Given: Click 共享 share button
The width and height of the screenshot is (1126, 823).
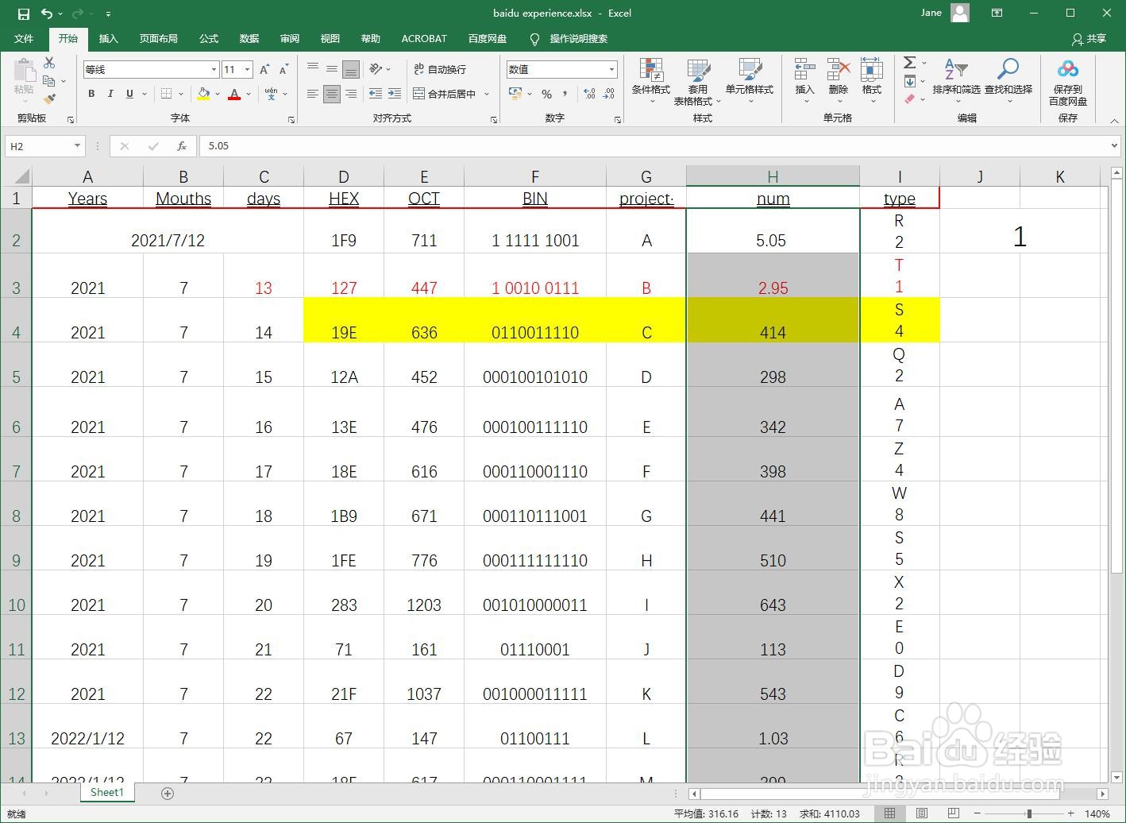Looking at the screenshot, I should 1089,38.
